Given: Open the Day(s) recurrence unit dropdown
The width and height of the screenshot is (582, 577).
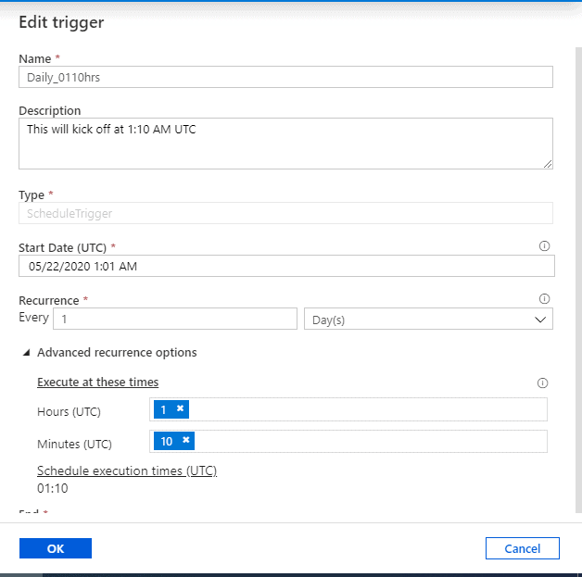Looking at the screenshot, I should (x=428, y=319).
